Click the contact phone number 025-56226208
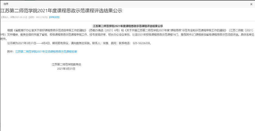Viewport: 255px width, 131px height. 141,43
